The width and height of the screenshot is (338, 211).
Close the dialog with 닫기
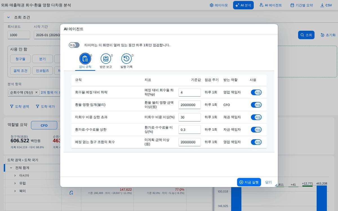(268, 182)
